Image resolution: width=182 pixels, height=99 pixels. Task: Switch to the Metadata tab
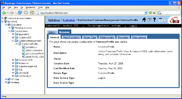[x=64, y=32]
